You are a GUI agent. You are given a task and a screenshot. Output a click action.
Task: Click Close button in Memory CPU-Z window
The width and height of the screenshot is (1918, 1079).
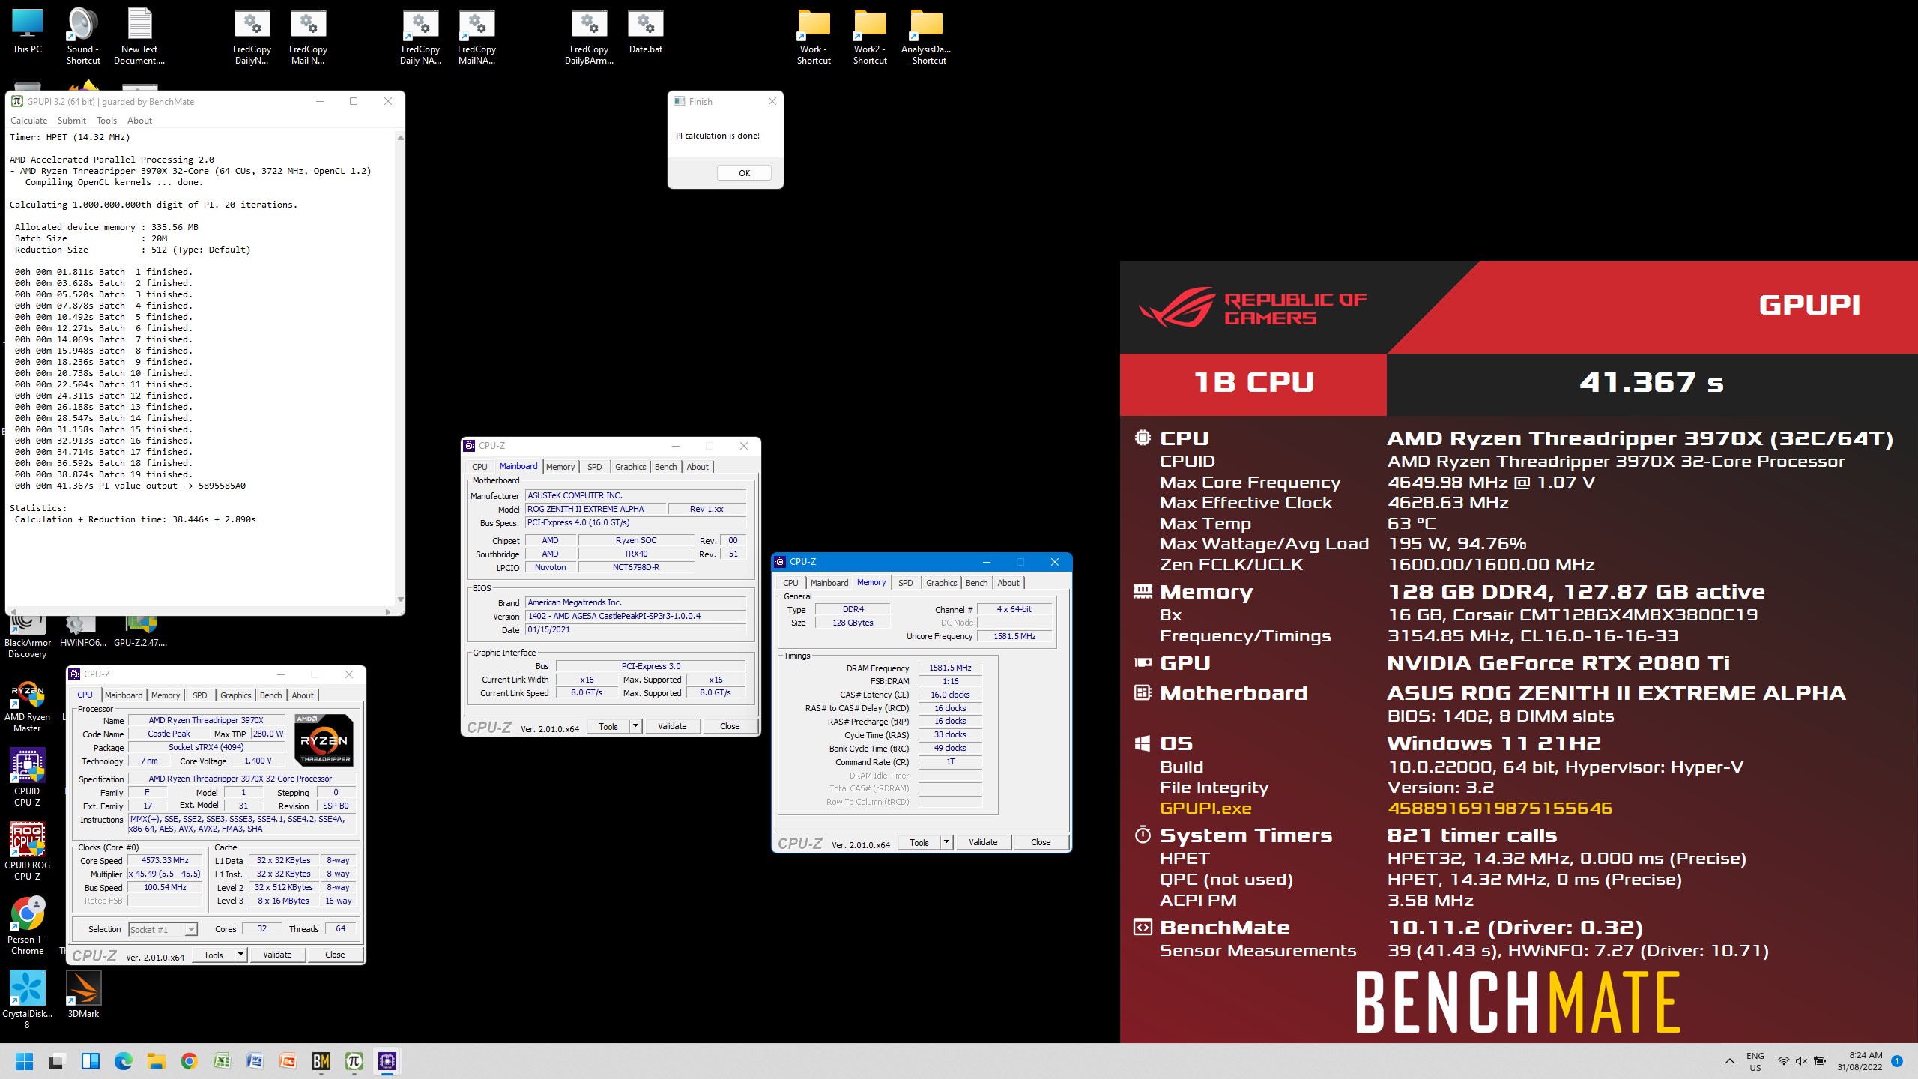click(x=1041, y=842)
